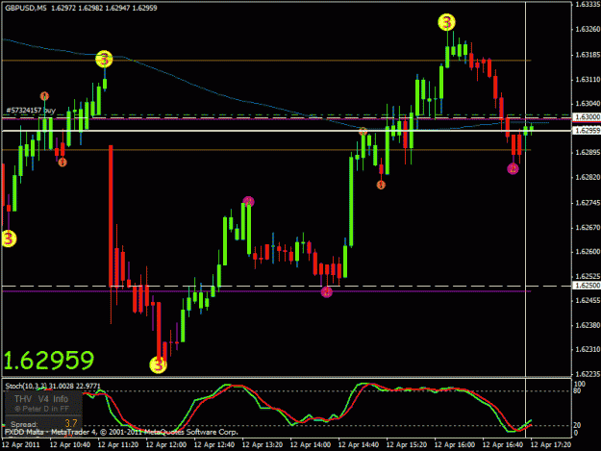Click the 1.63185 price scale label
601x451 pixels.
click(588, 55)
